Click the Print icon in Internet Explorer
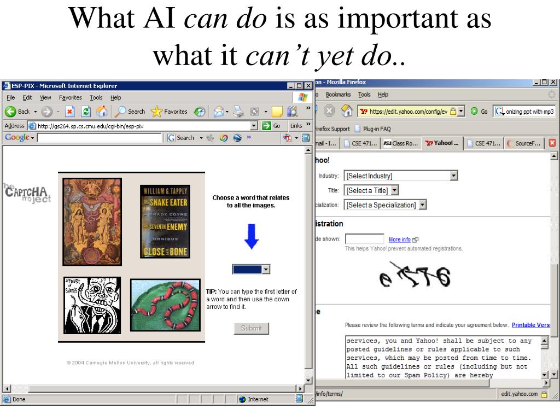 tap(238, 112)
